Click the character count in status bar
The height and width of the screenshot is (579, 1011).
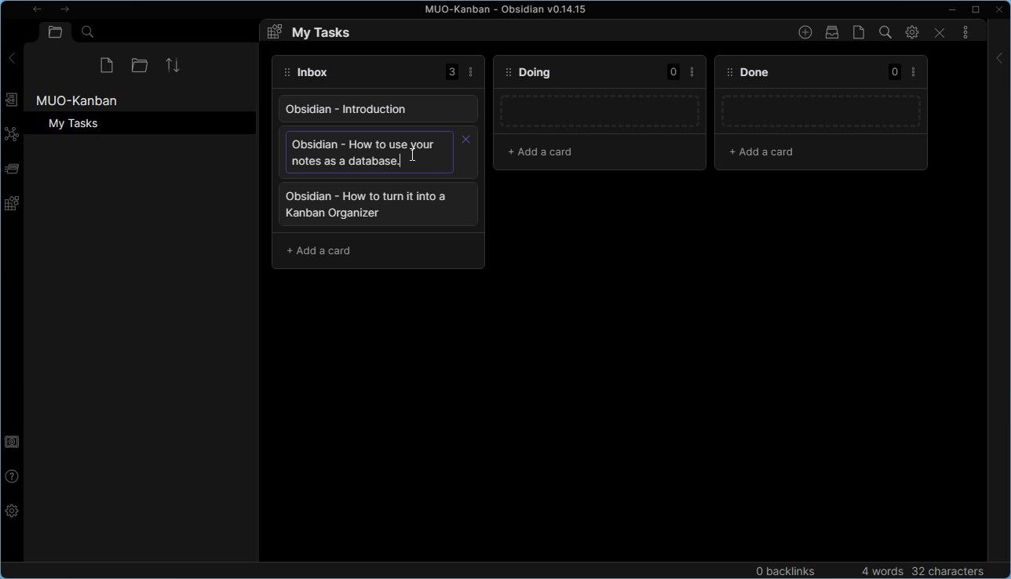click(x=947, y=571)
